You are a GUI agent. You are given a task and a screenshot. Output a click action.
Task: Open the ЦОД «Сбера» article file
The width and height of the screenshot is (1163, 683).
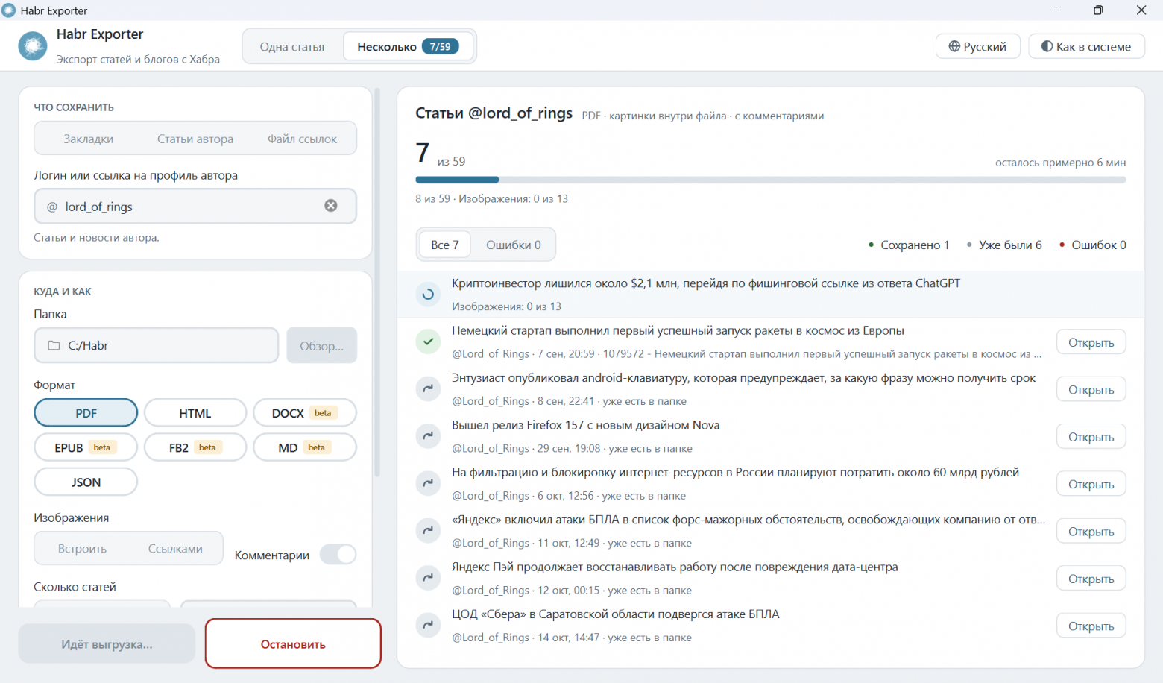tap(1091, 626)
